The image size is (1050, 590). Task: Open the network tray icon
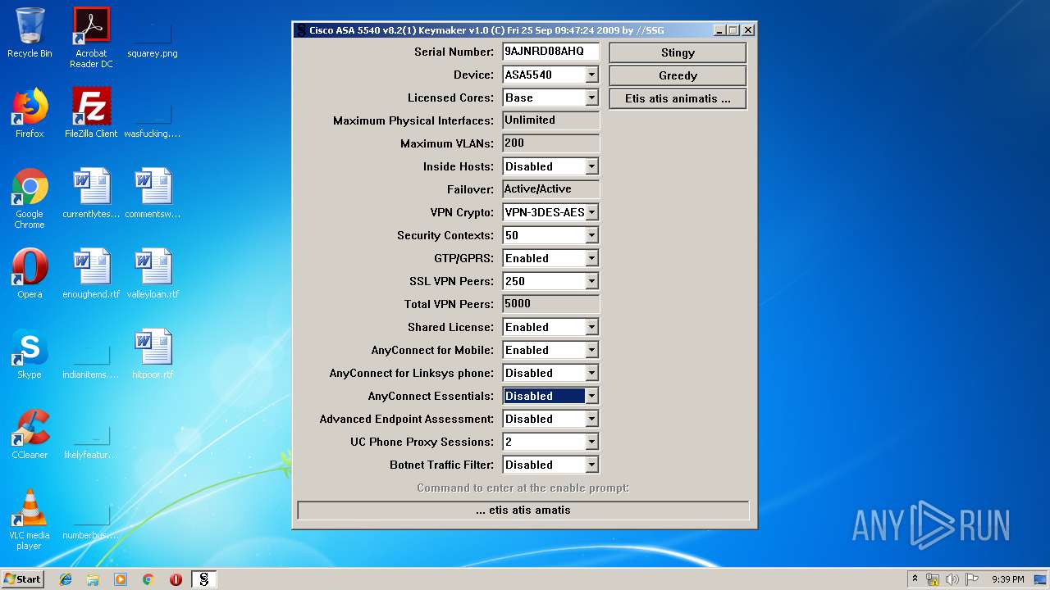point(933,579)
